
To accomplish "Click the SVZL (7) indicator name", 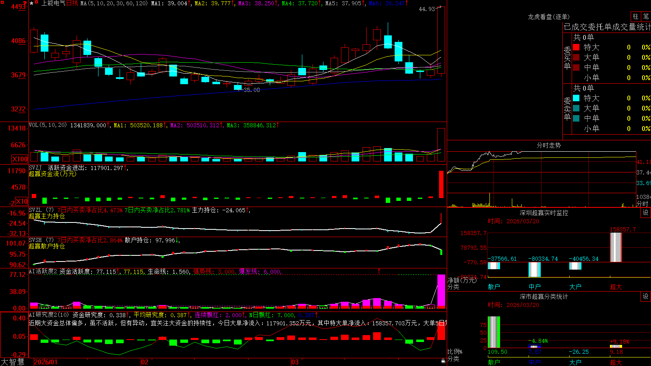I will pos(41,210).
